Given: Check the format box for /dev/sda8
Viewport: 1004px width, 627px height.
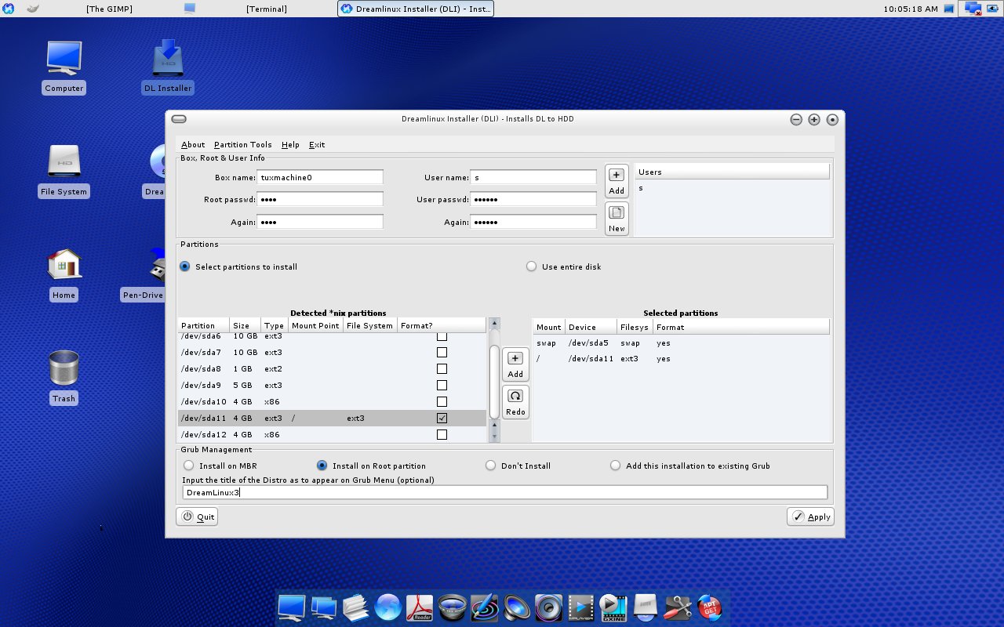Looking at the screenshot, I should point(442,369).
